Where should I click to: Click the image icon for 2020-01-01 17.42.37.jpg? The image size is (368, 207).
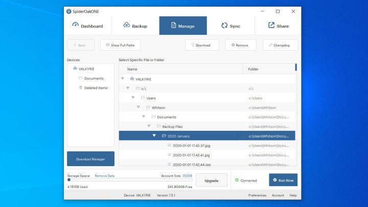point(169,146)
